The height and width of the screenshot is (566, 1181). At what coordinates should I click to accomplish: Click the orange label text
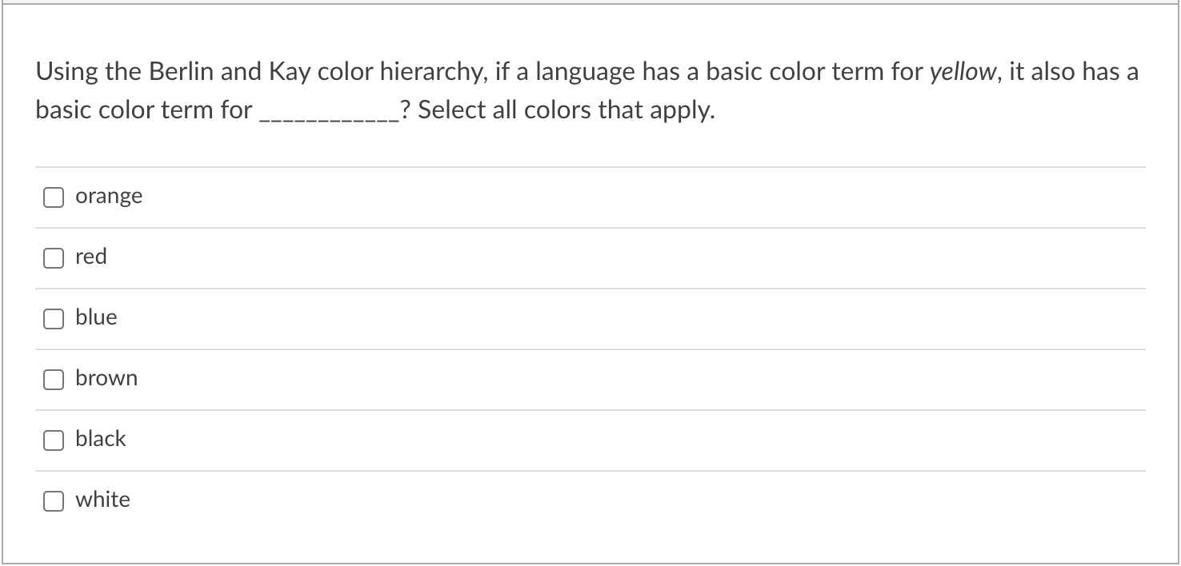click(x=109, y=195)
